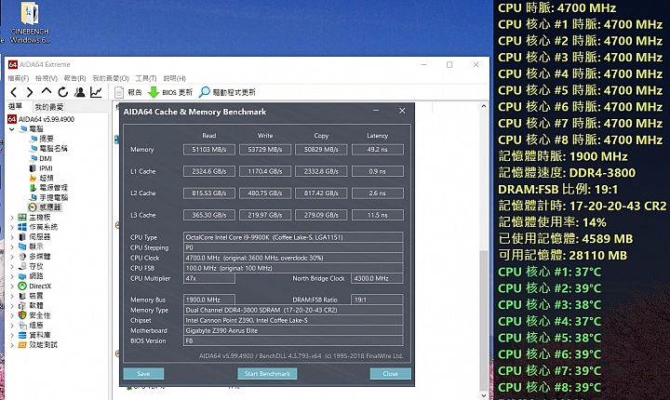The width and height of the screenshot is (670, 400).
Task: Select 電腦名稱 in the tree
Action: tap(53, 148)
